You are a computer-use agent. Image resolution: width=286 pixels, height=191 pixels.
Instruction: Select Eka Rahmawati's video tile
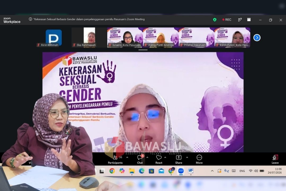coord(90,38)
